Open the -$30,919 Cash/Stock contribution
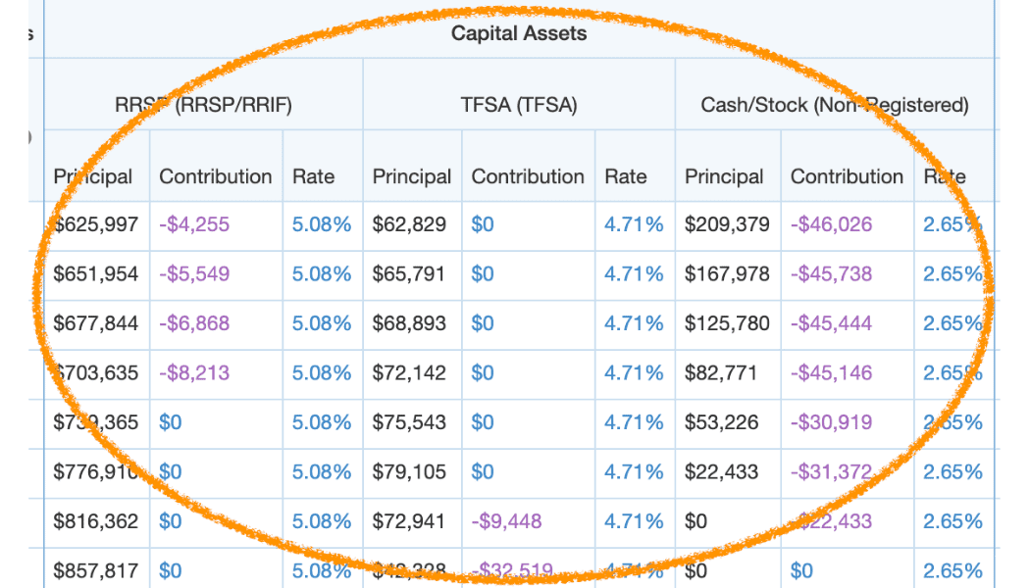 point(831,422)
